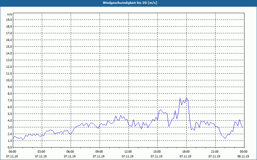The image size is (257, 160).
Task: Click the 'm/s' unit label
Action: [x=10, y=14]
